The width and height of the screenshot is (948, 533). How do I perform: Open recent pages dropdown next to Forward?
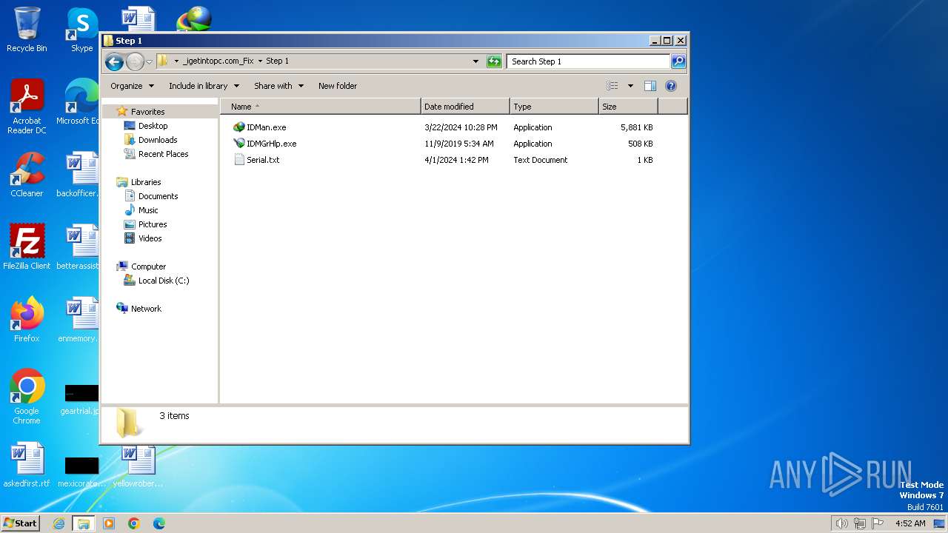[x=150, y=61]
